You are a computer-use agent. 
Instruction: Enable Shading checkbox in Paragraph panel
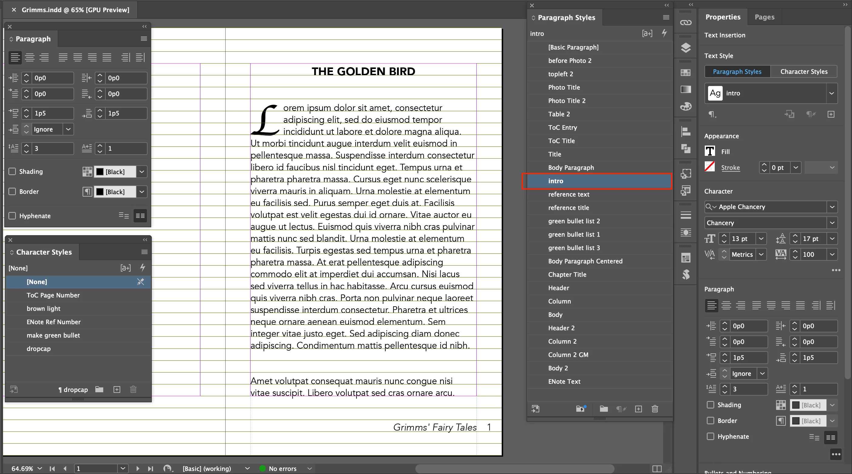(12, 171)
